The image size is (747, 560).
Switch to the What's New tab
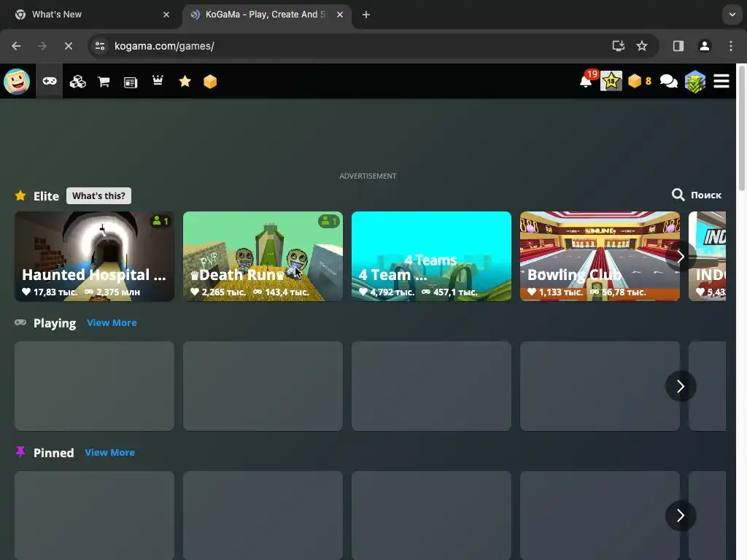pos(90,15)
